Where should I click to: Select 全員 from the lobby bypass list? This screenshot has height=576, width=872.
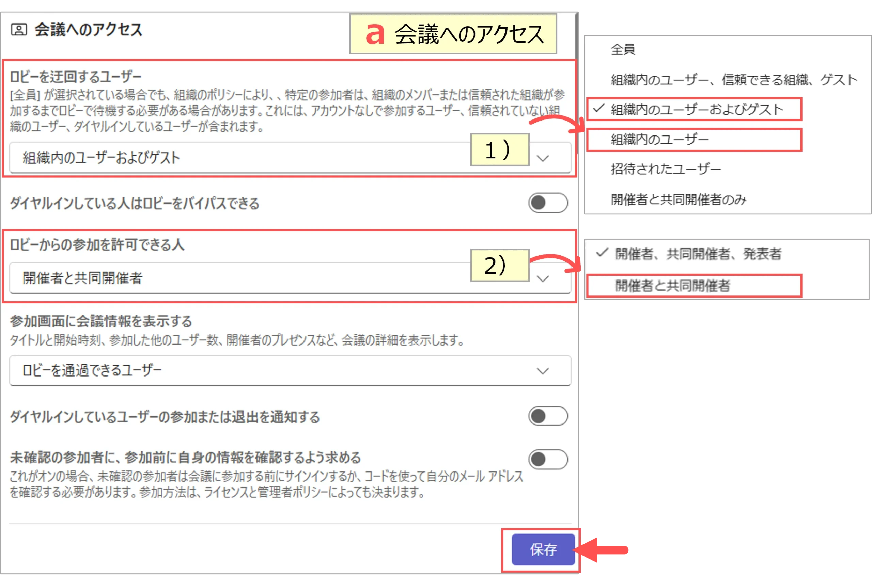623,49
